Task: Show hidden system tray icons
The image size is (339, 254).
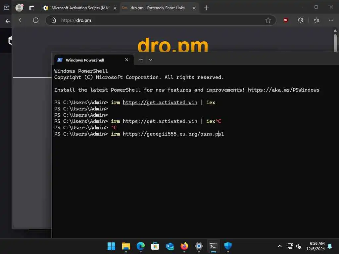Action: click(279, 246)
